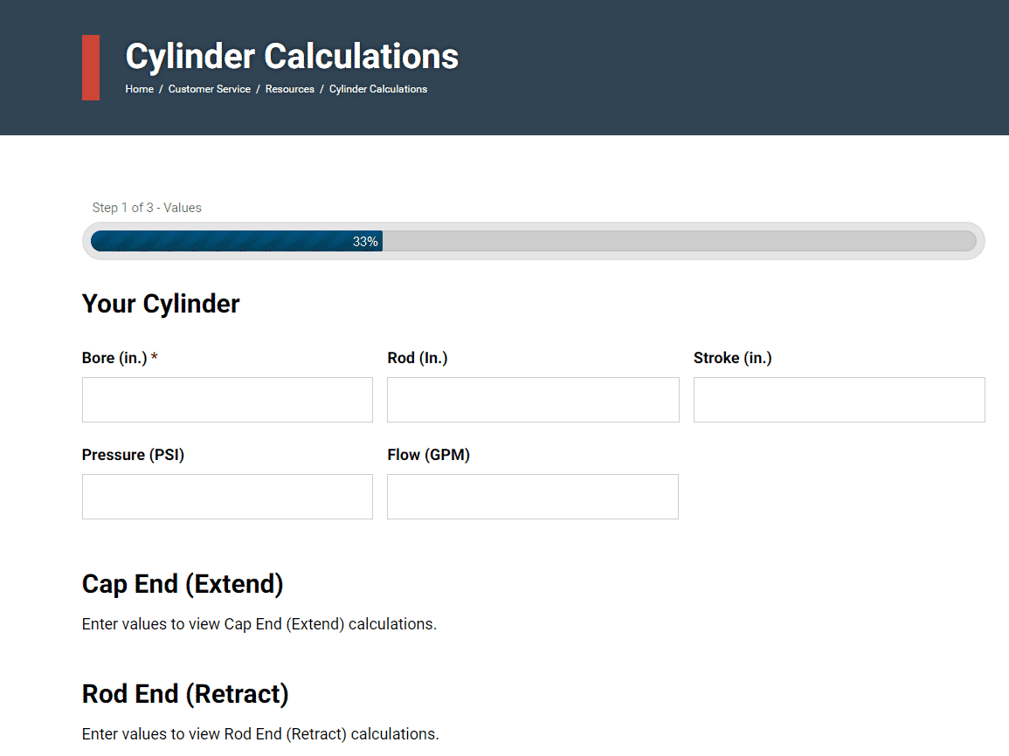Open the Resources breadcrumb link
The image size is (1009, 756).
pyautogui.click(x=289, y=89)
